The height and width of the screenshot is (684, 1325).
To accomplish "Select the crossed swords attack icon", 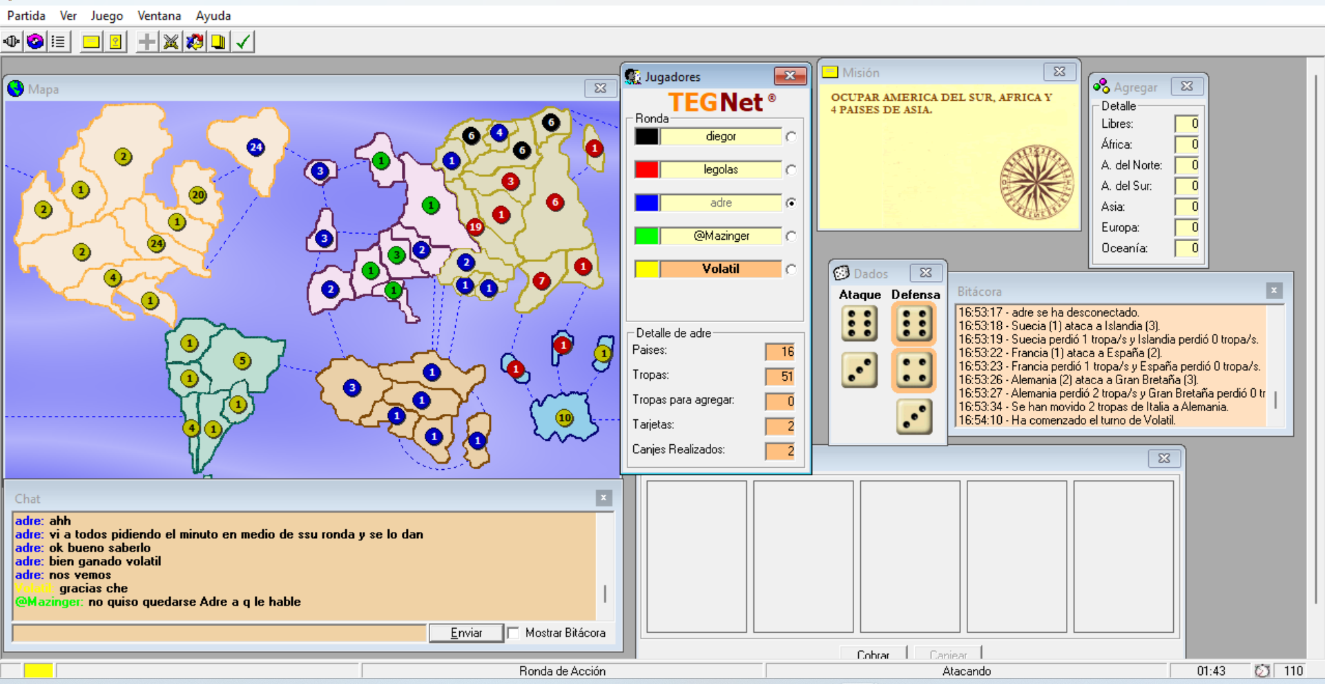I will click(x=171, y=42).
